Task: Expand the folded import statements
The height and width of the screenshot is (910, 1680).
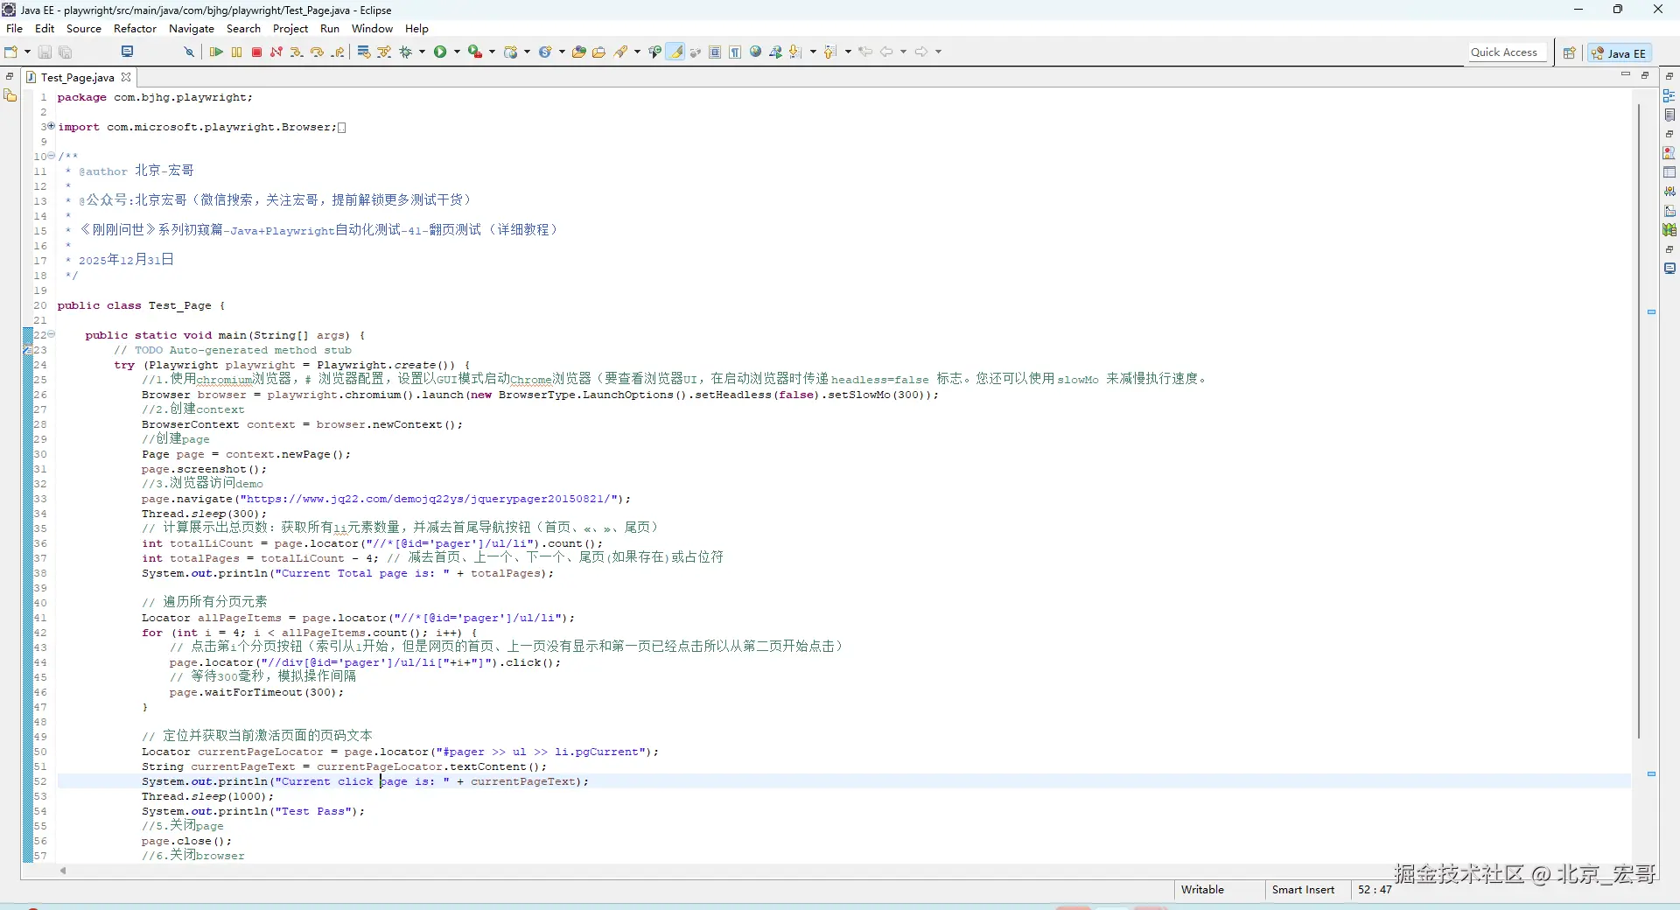Action: pyautogui.click(x=51, y=126)
